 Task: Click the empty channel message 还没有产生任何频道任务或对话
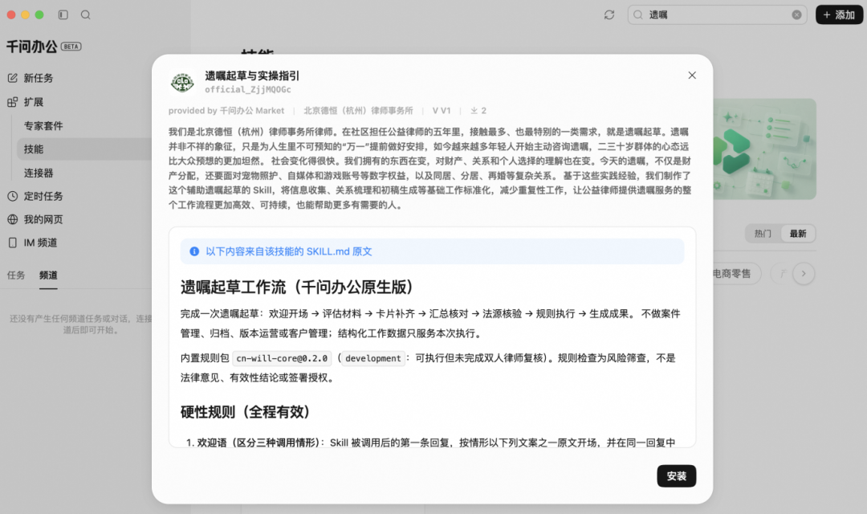pyautogui.click(x=80, y=324)
